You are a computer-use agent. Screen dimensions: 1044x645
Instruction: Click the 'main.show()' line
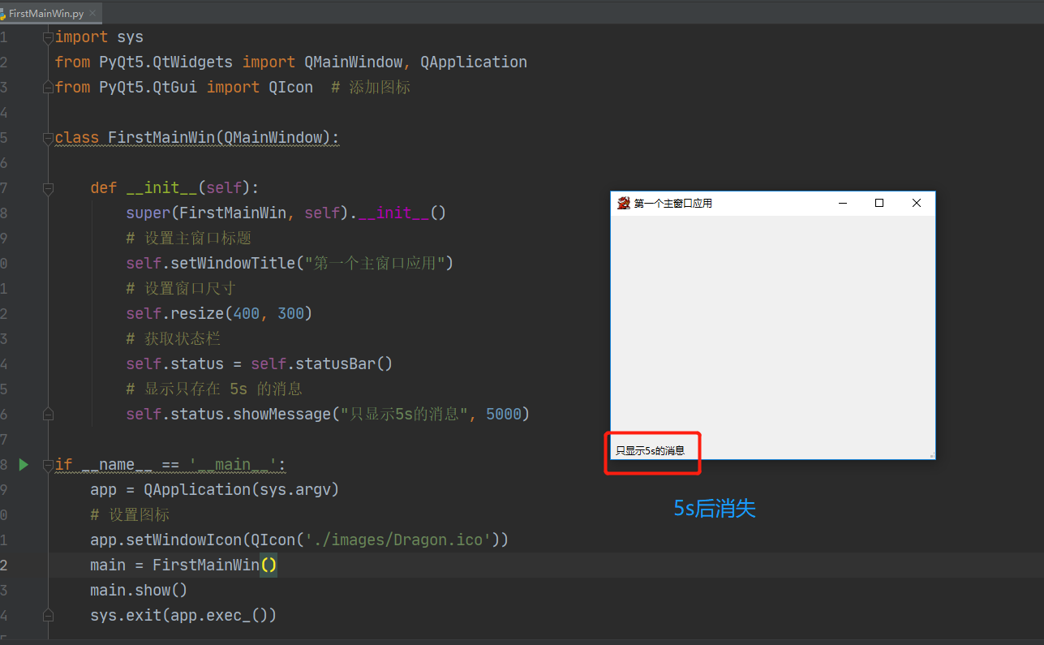139,591
